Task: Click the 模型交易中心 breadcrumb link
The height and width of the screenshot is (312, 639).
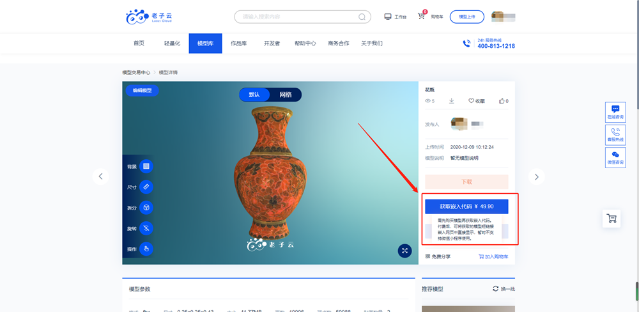Action: click(136, 73)
